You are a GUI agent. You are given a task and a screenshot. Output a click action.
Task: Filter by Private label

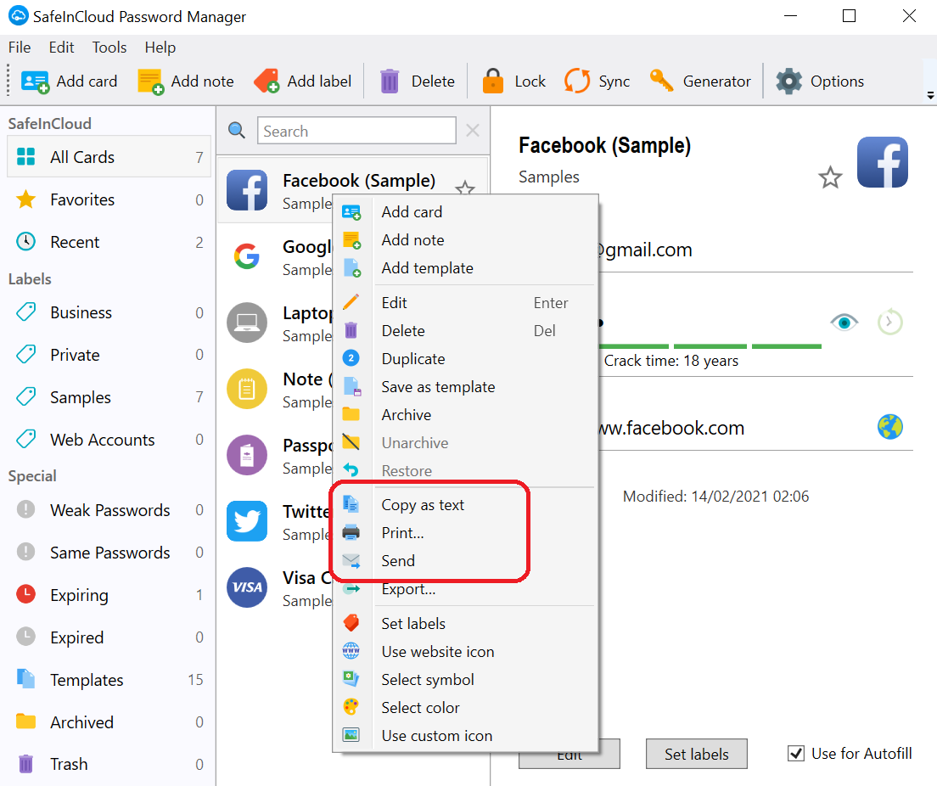(109, 355)
